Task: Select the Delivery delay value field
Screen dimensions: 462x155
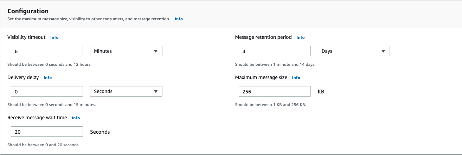Action: pyautogui.click(x=47, y=91)
